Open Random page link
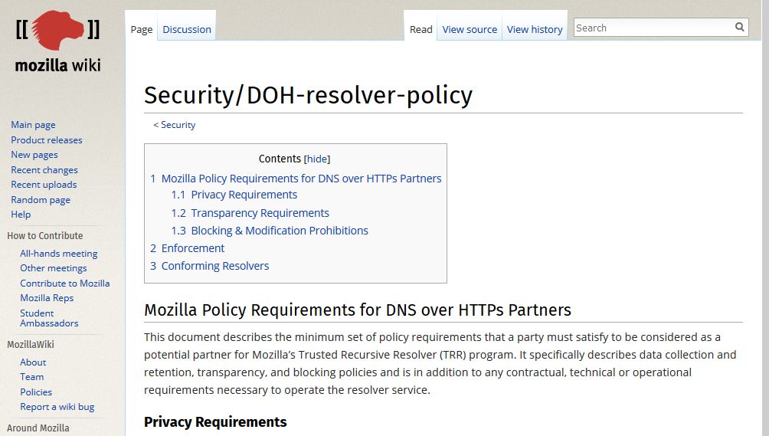 41,200
